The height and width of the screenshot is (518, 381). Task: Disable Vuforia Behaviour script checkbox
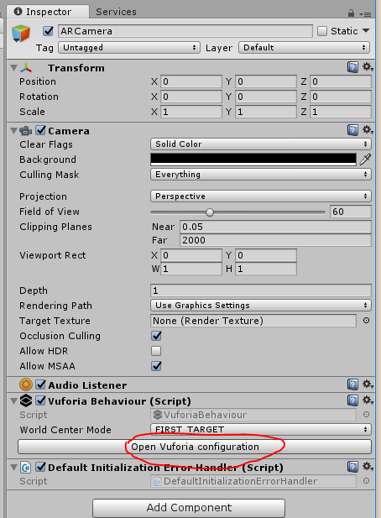pos(40,400)
